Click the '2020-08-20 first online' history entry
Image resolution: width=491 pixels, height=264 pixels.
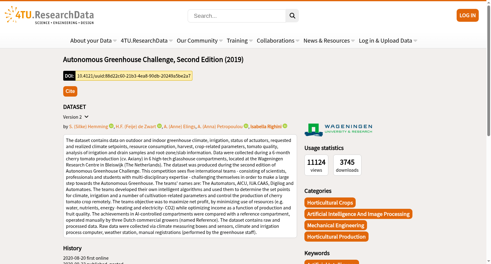(x=86, y=258)
